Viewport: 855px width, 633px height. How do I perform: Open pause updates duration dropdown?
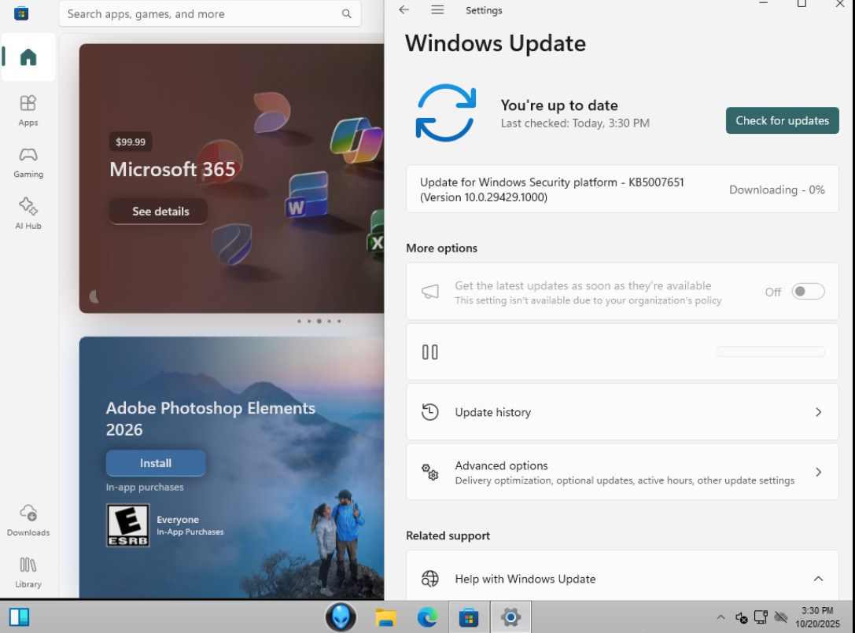point(771,351)
